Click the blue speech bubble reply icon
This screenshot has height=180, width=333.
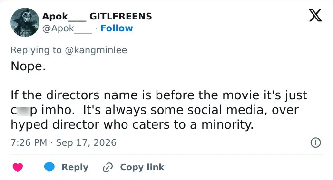tap(49, 167)
